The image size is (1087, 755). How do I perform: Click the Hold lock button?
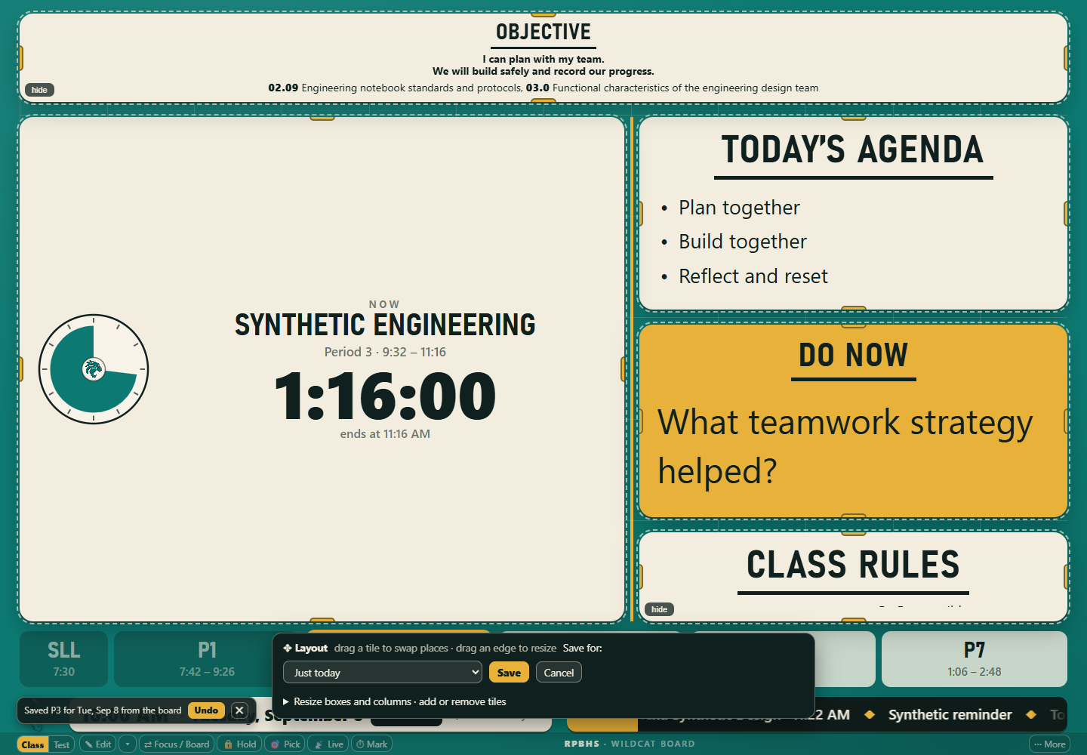pos(239,744)
